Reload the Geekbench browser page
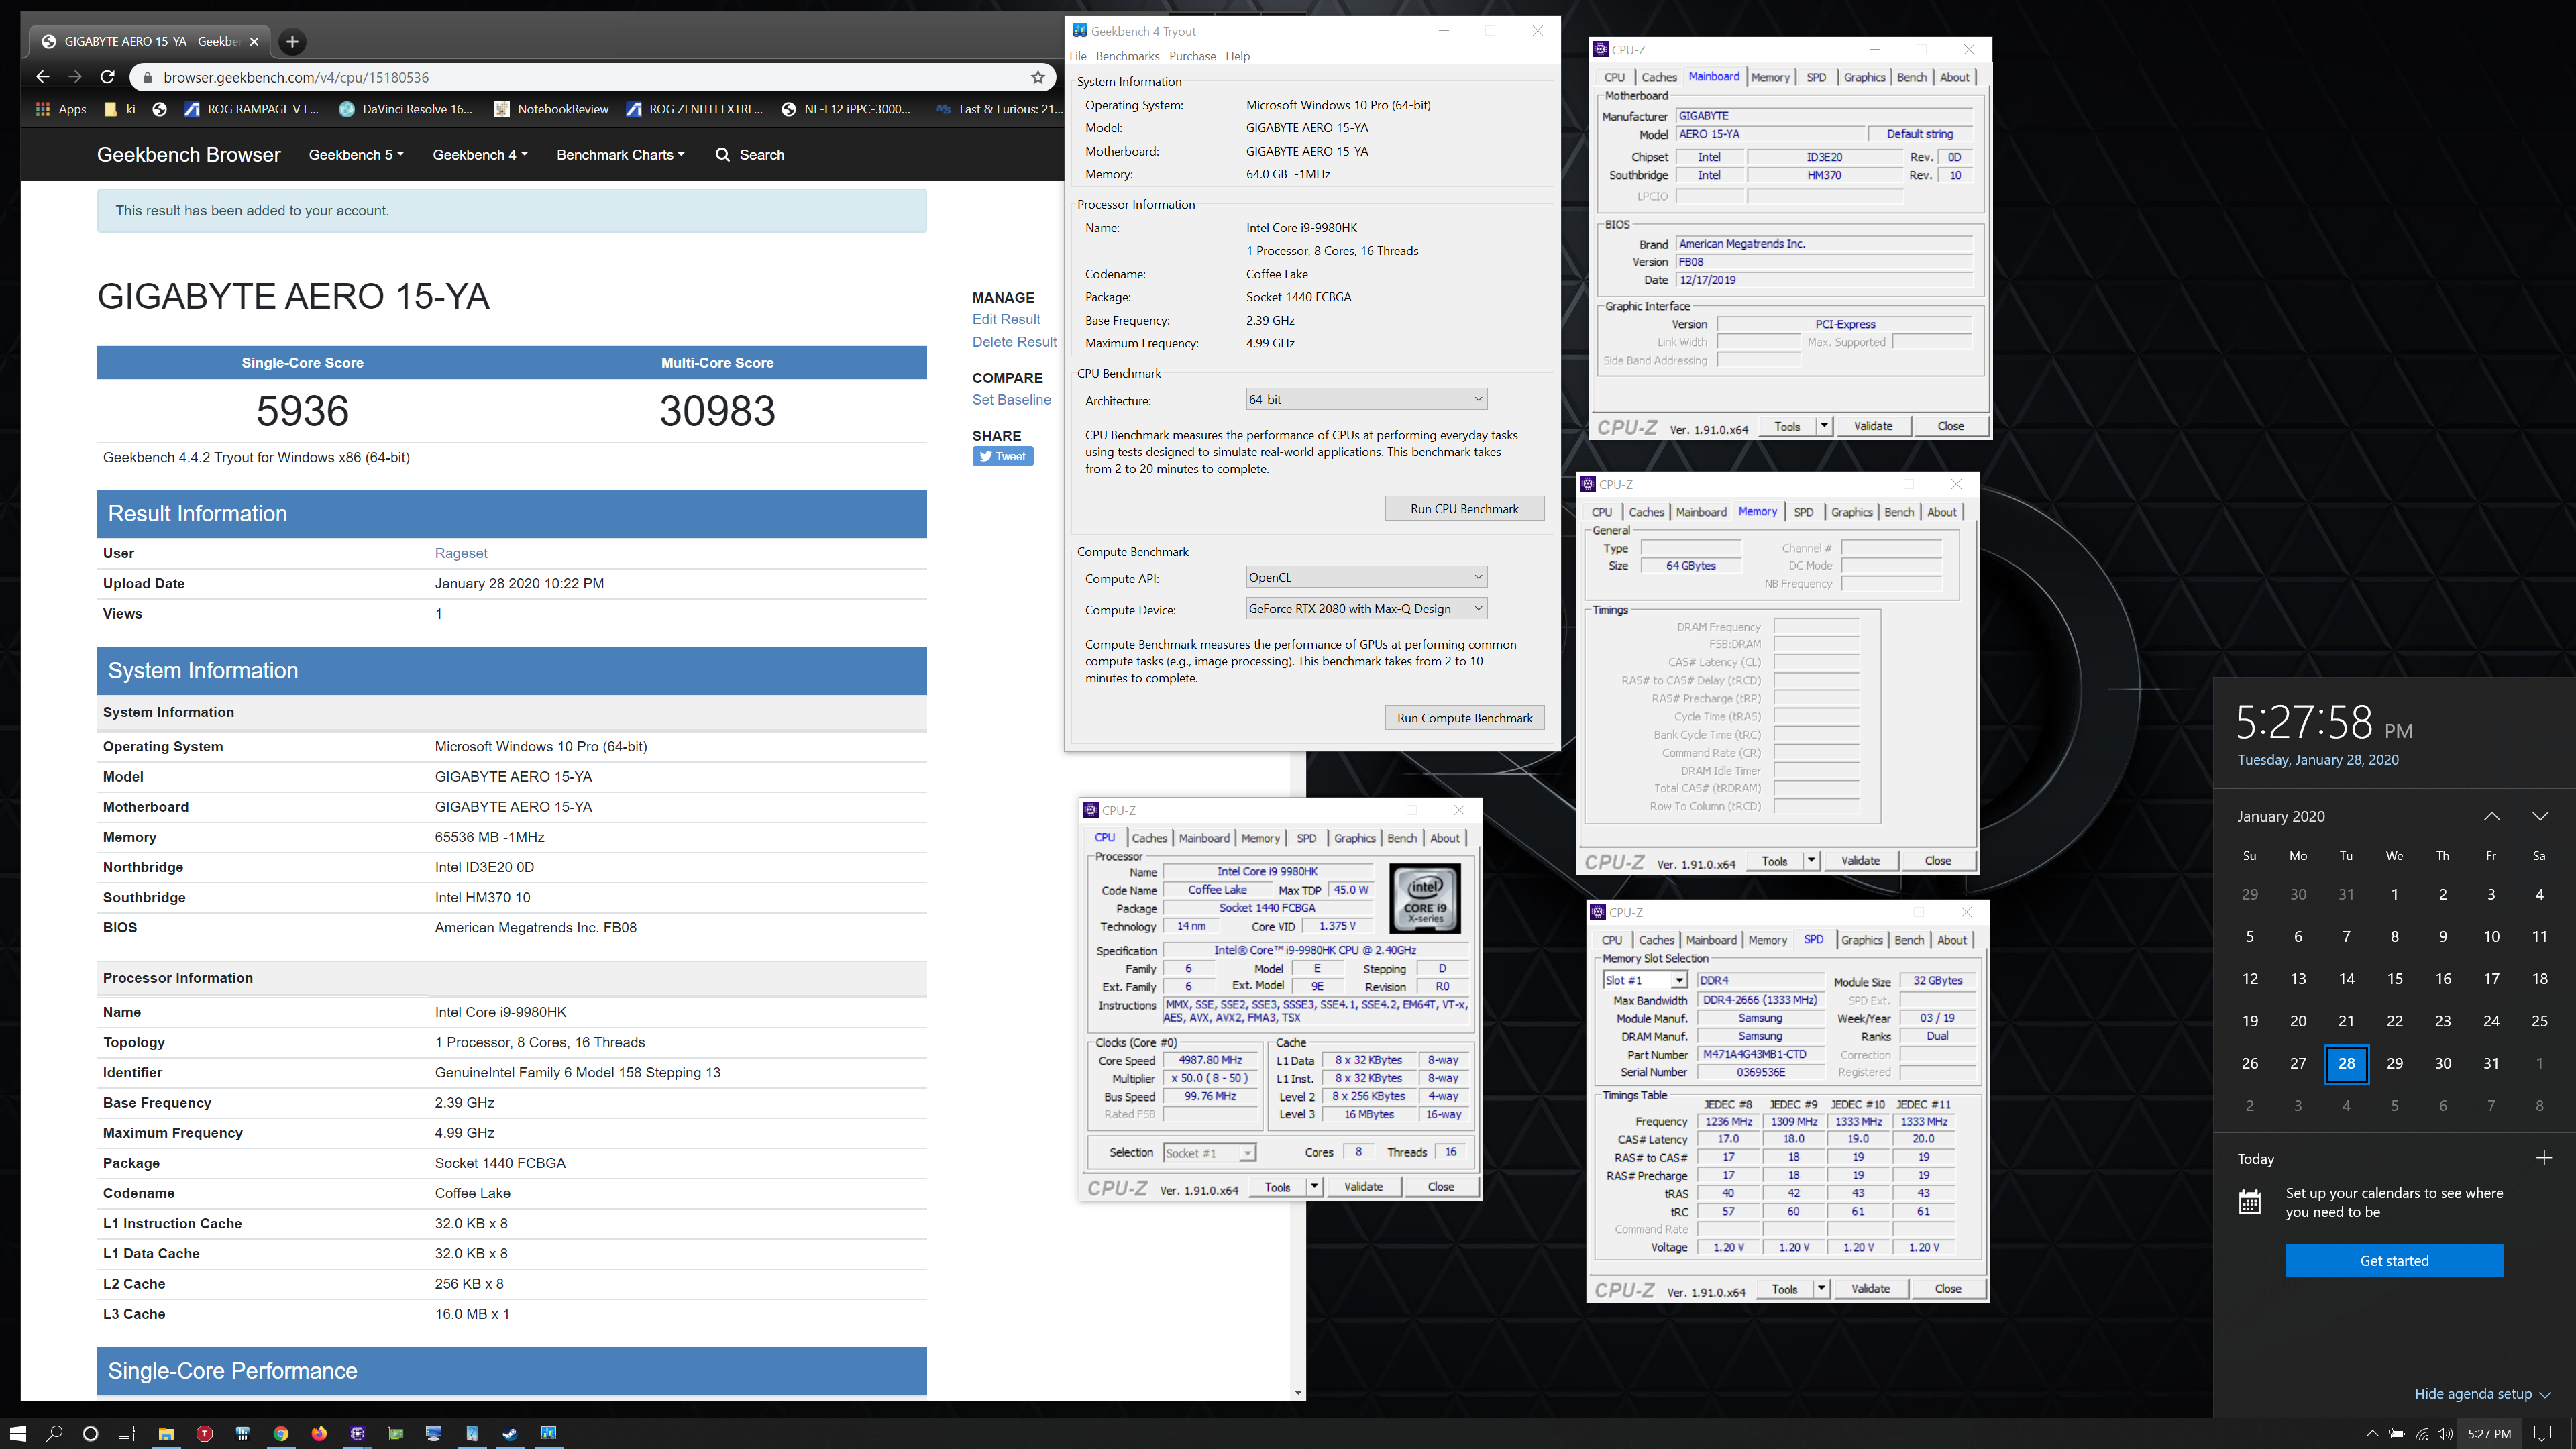Image resolution: width=2576 pixels, height=1449 pixels. 107,77
